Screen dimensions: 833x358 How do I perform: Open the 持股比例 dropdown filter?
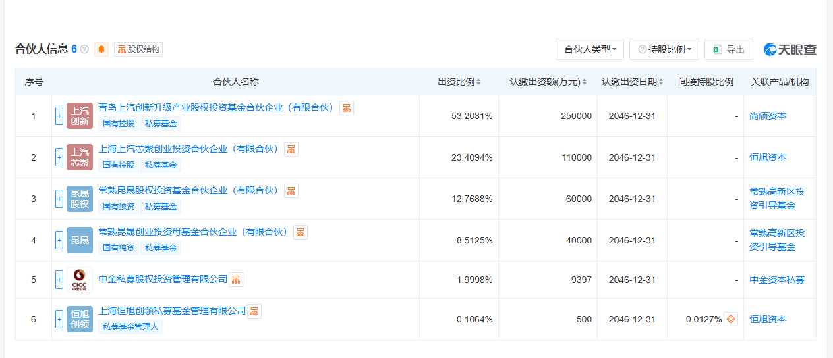click(664, 49)
